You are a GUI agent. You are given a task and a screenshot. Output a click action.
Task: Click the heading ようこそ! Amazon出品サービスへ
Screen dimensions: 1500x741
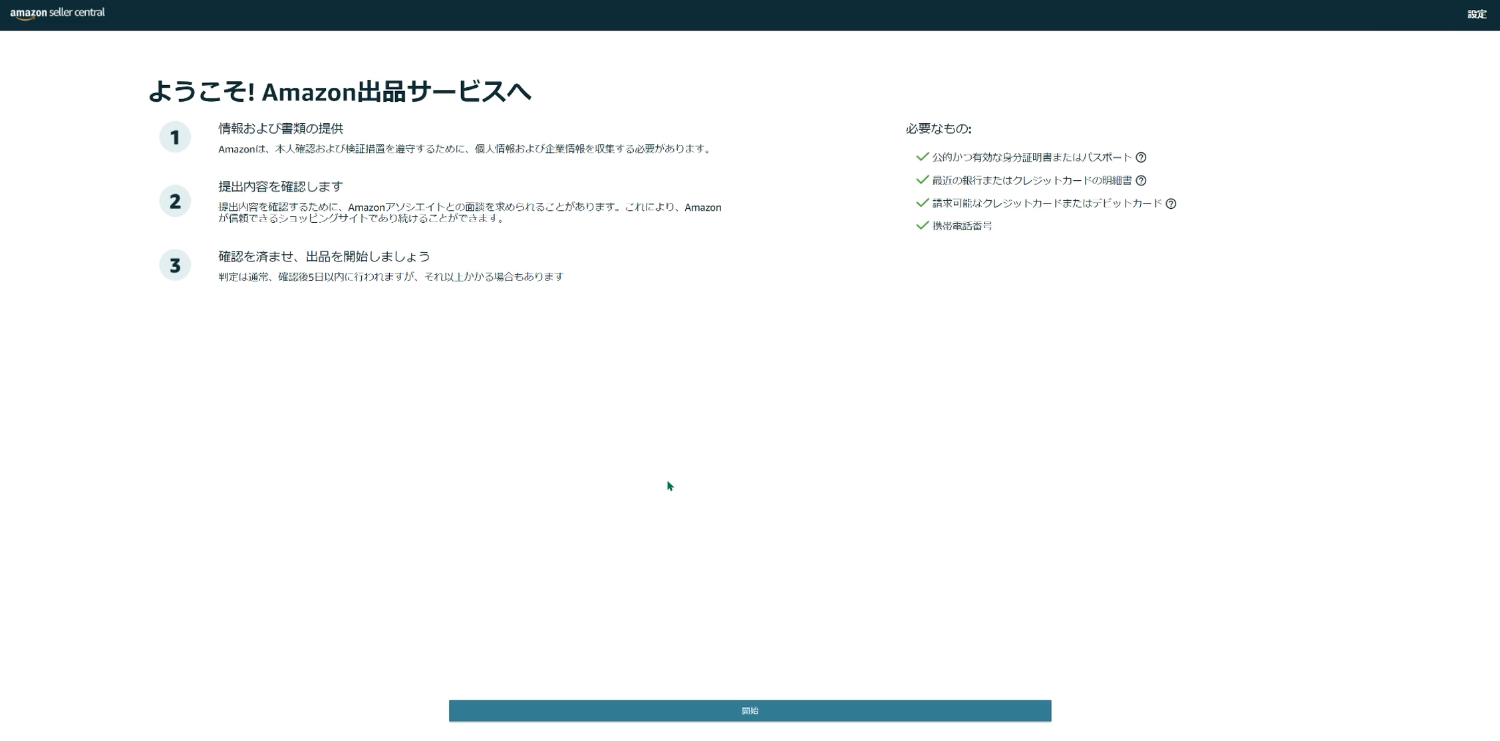coord(340,91)
